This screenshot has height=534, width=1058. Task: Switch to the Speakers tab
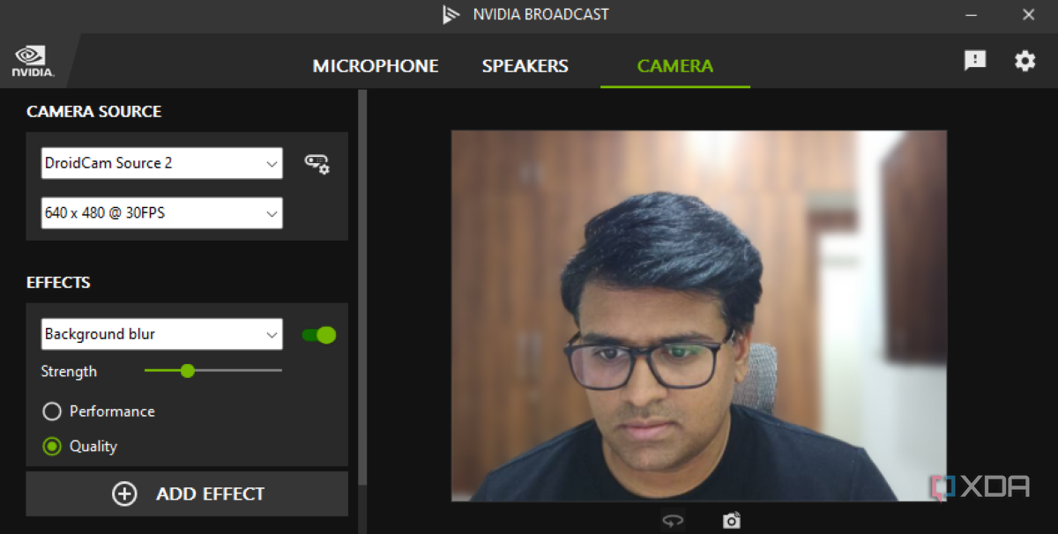[x=525, y=66]
